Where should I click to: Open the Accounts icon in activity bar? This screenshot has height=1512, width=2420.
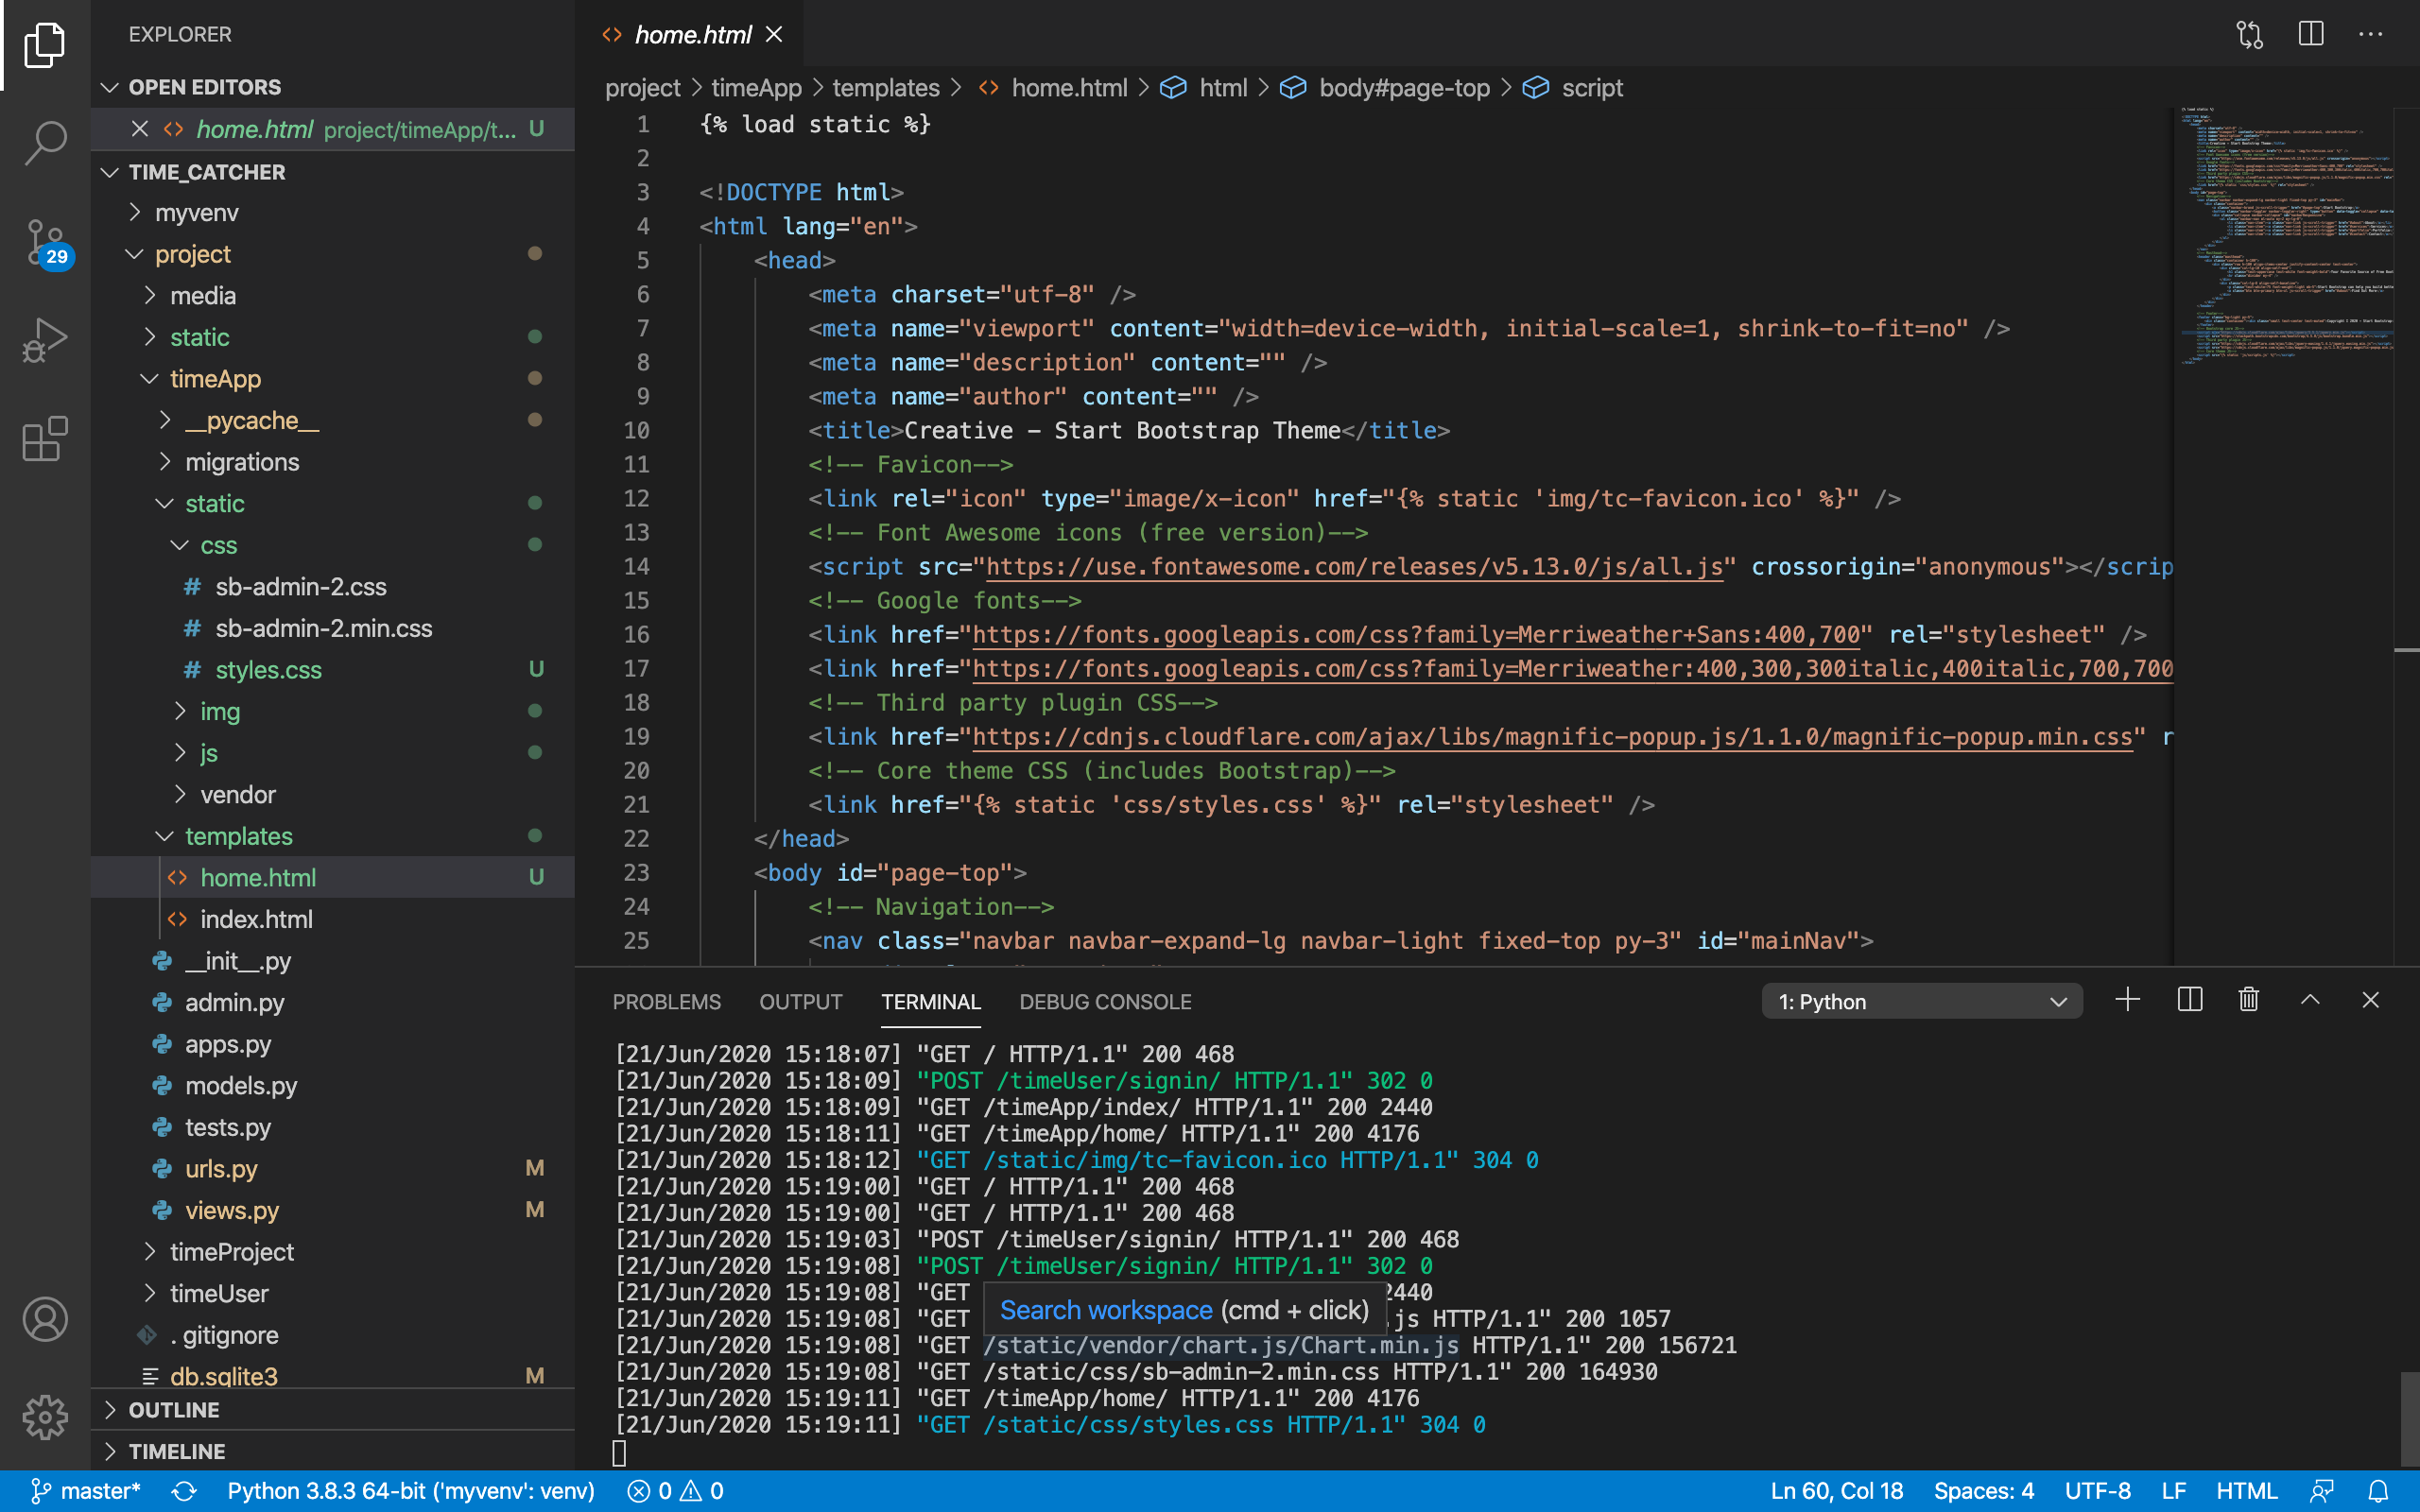click(45, 1320)
